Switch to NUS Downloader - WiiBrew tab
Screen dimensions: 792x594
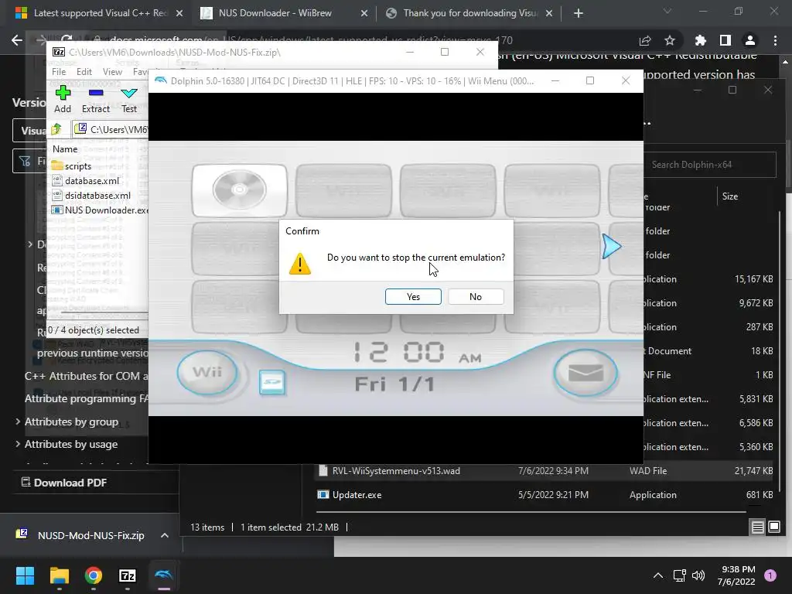point(284,13)
